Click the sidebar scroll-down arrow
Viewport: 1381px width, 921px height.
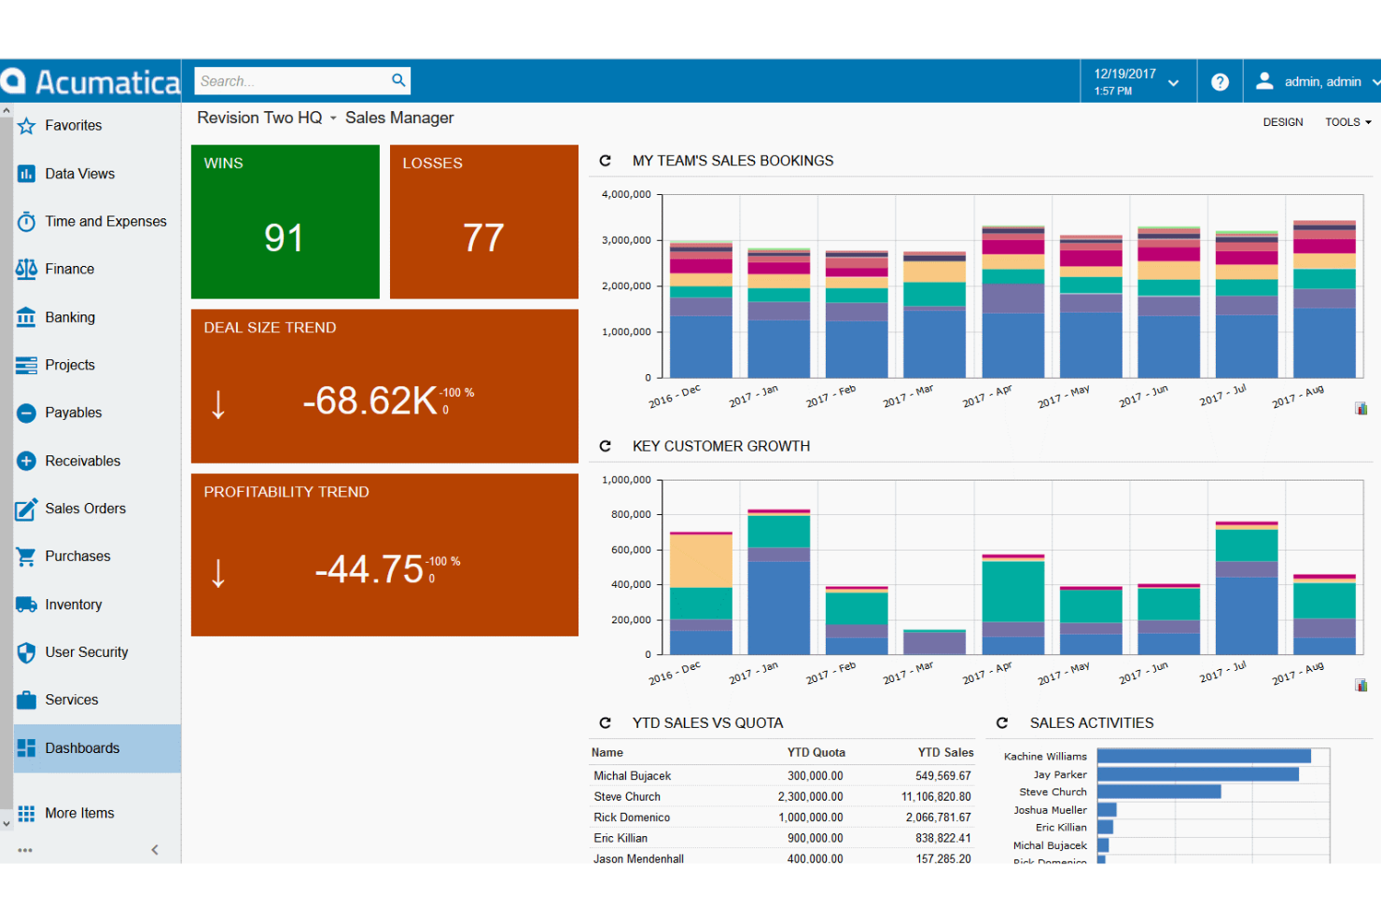tap(7, 824)
